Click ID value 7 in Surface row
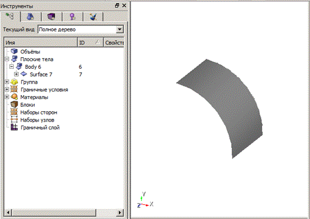This screenshot has width=310, height=219. click(80, 74)
